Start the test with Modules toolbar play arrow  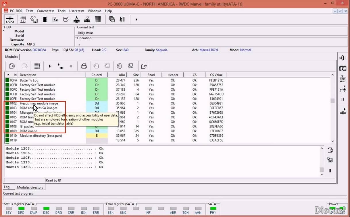coord(50,66)
